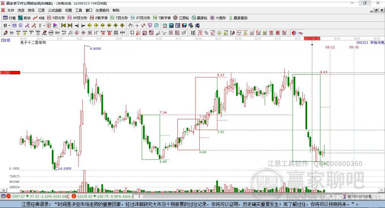Click the multicolor triangle chart icon
385x208 pixels.
(x=56, y=26)
